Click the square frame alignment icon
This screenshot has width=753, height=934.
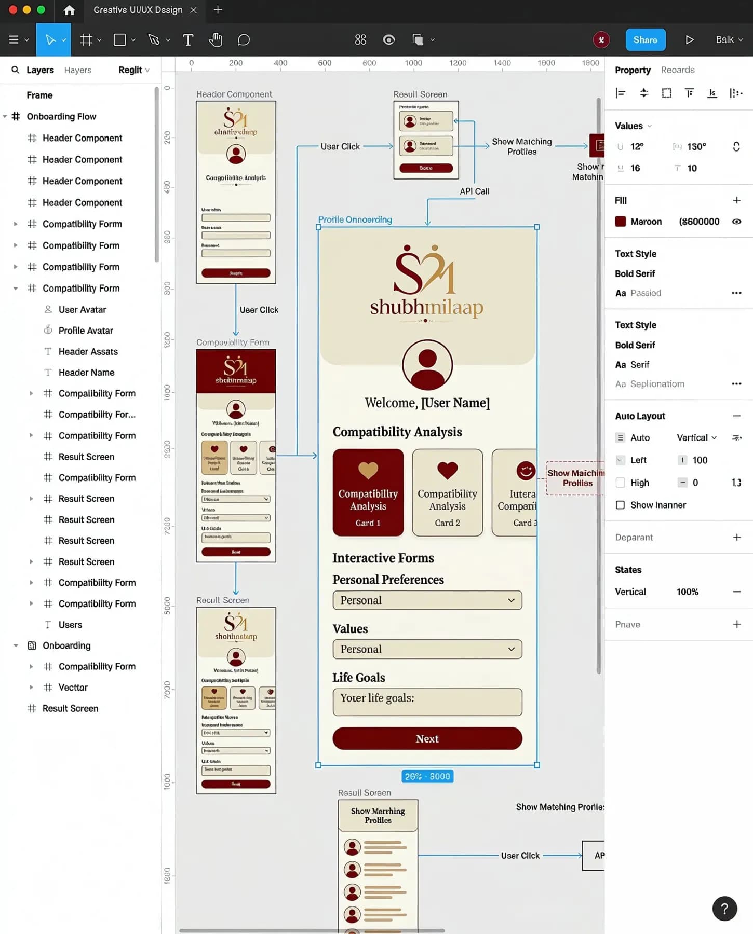667,93
